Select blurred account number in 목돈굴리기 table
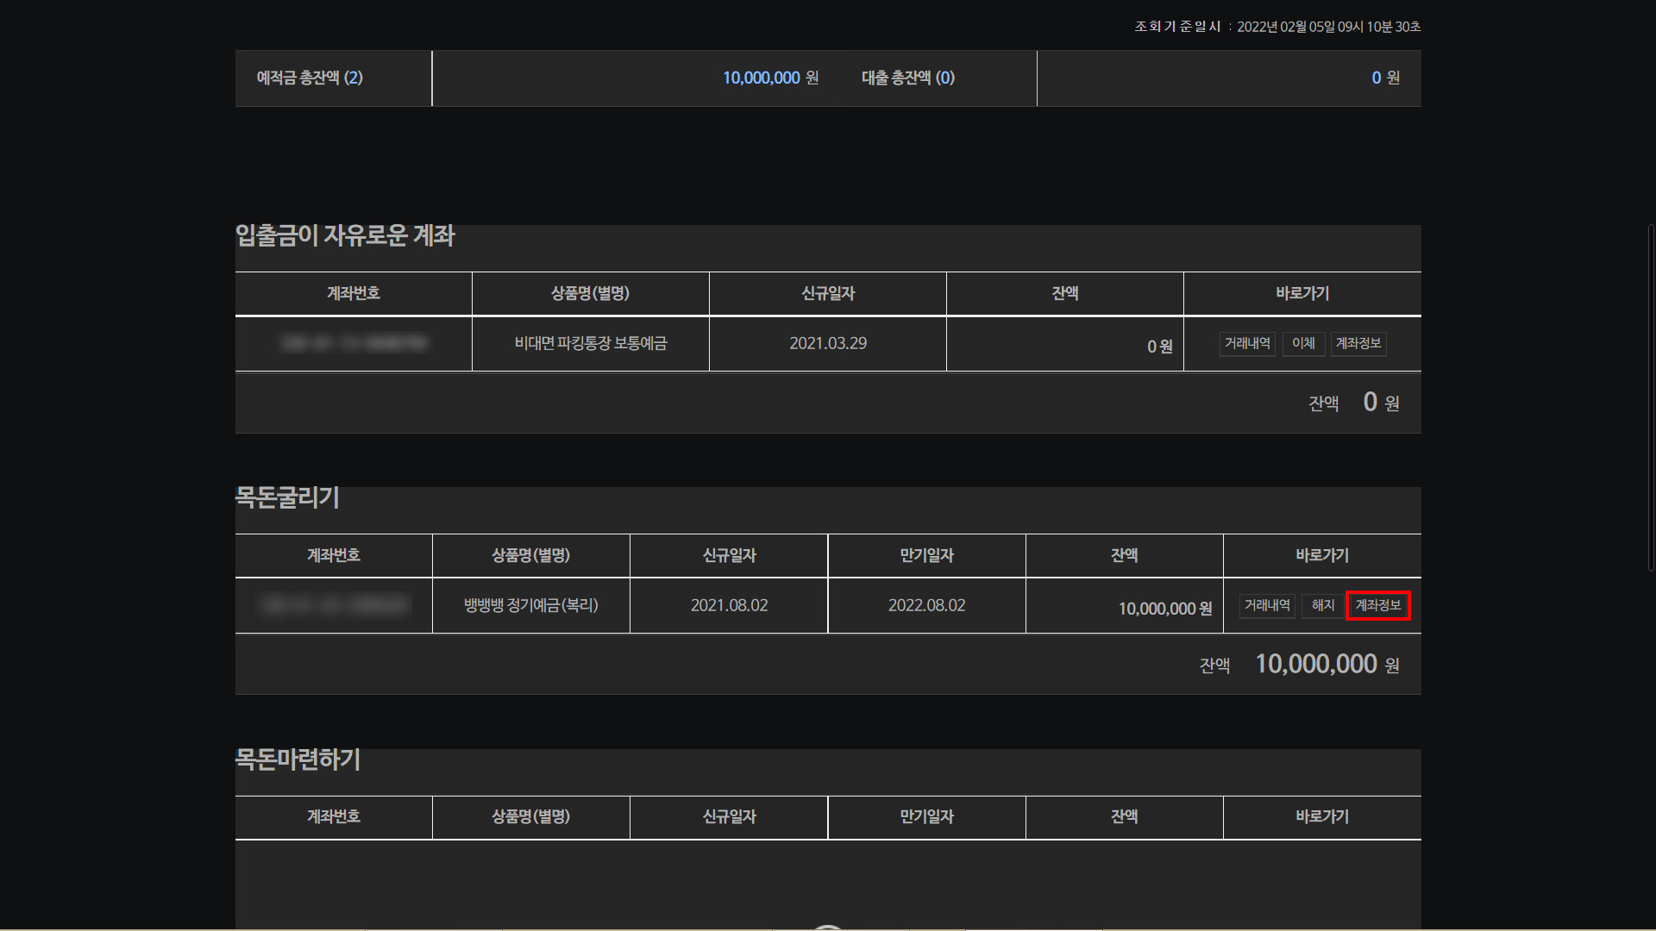 (334, 606)
